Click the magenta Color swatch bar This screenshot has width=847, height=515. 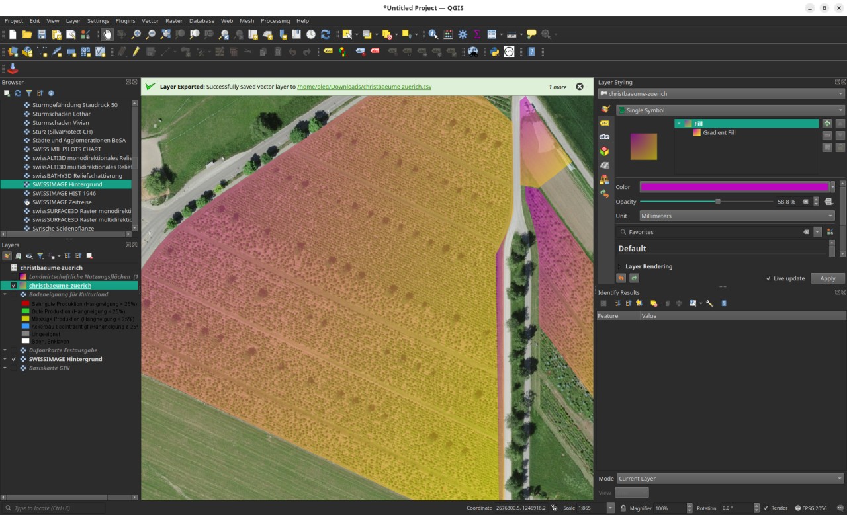[x=734, y=187]
